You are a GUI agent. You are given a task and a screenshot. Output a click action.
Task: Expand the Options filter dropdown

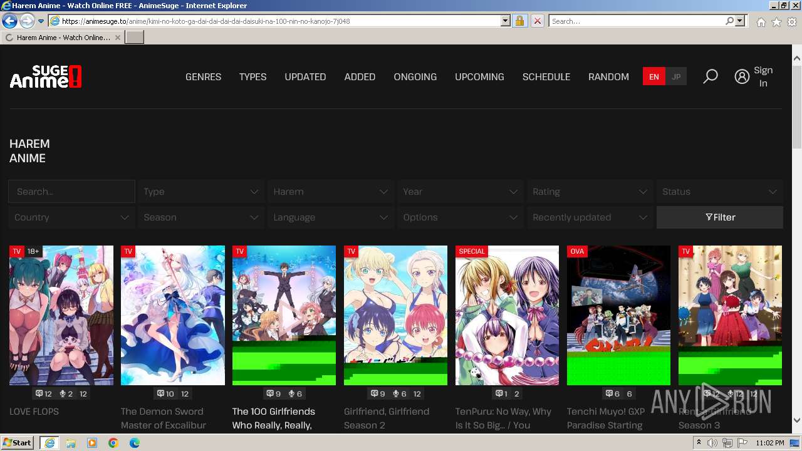click(459, 217)
